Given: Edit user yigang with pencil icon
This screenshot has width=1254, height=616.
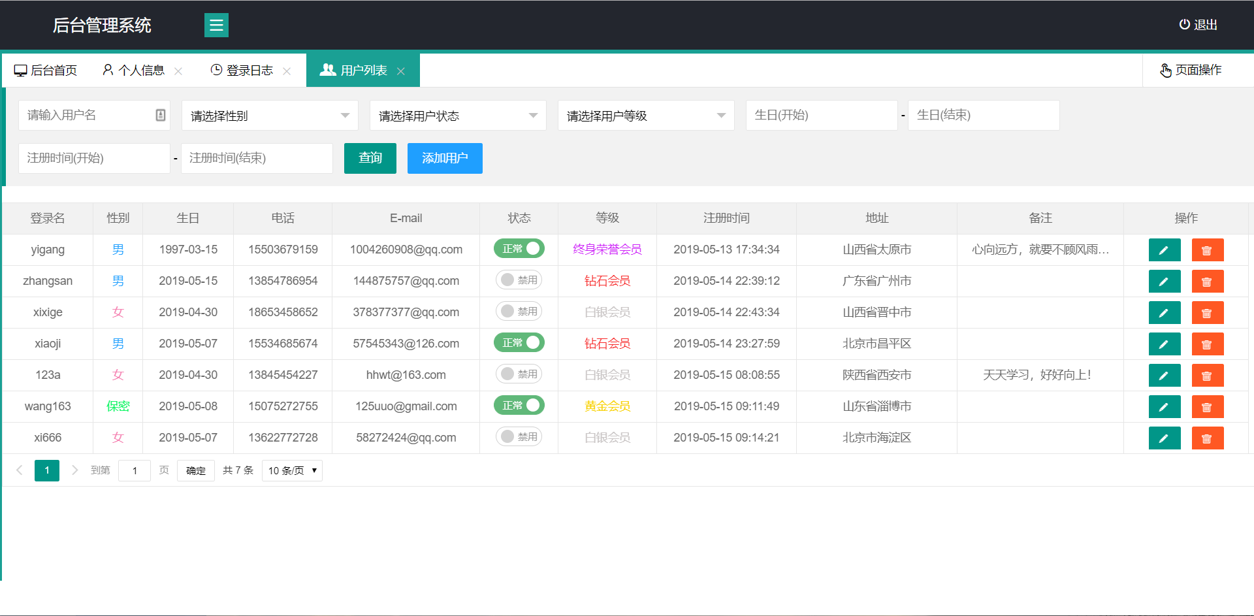Looking at the screenshot, I should click(1165, 250).
